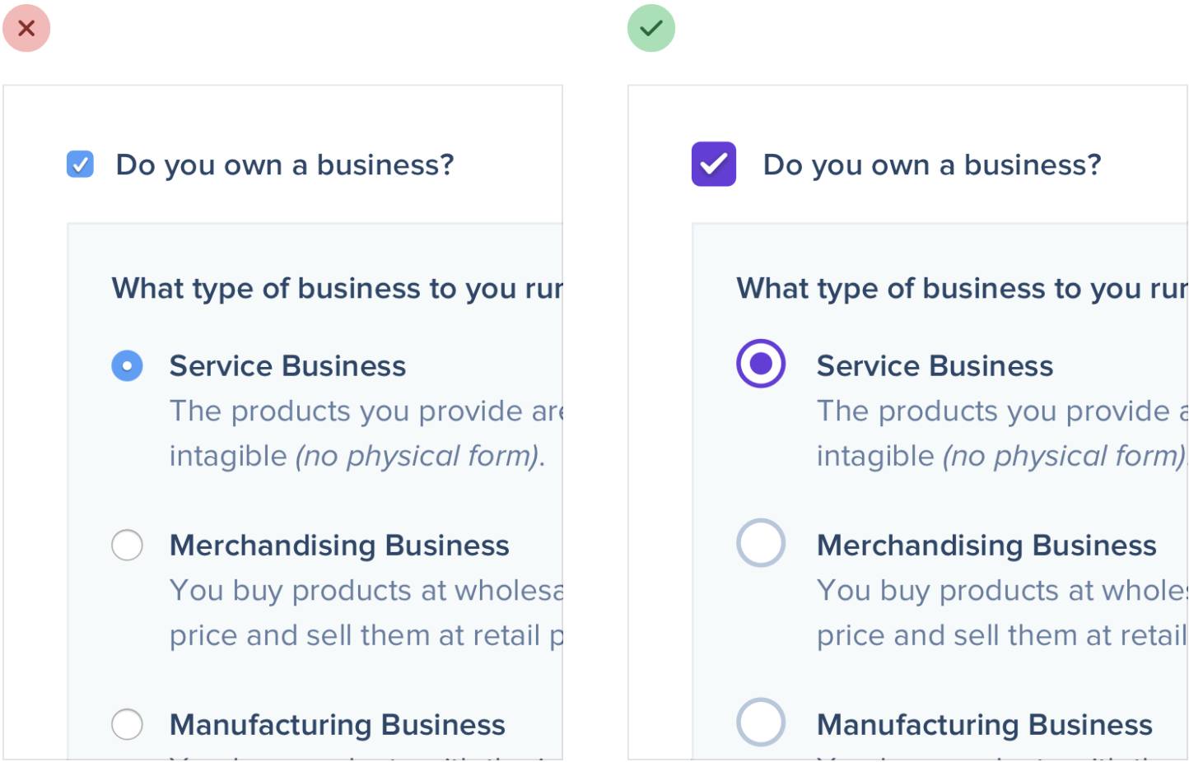The height and width of the screenshot is (762, 1189).
Task: Click Manufacturing Business label in the red-X example
Action: [x=337, y=725]
